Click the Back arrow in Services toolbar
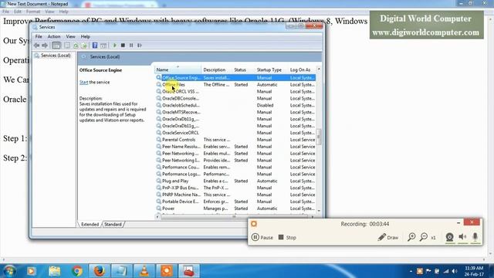Screen dimensions: 494x278 [36, 46]
